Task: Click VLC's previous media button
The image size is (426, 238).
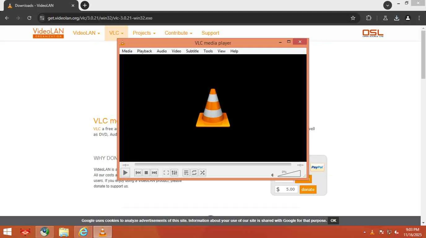Action: pos(138,173)
